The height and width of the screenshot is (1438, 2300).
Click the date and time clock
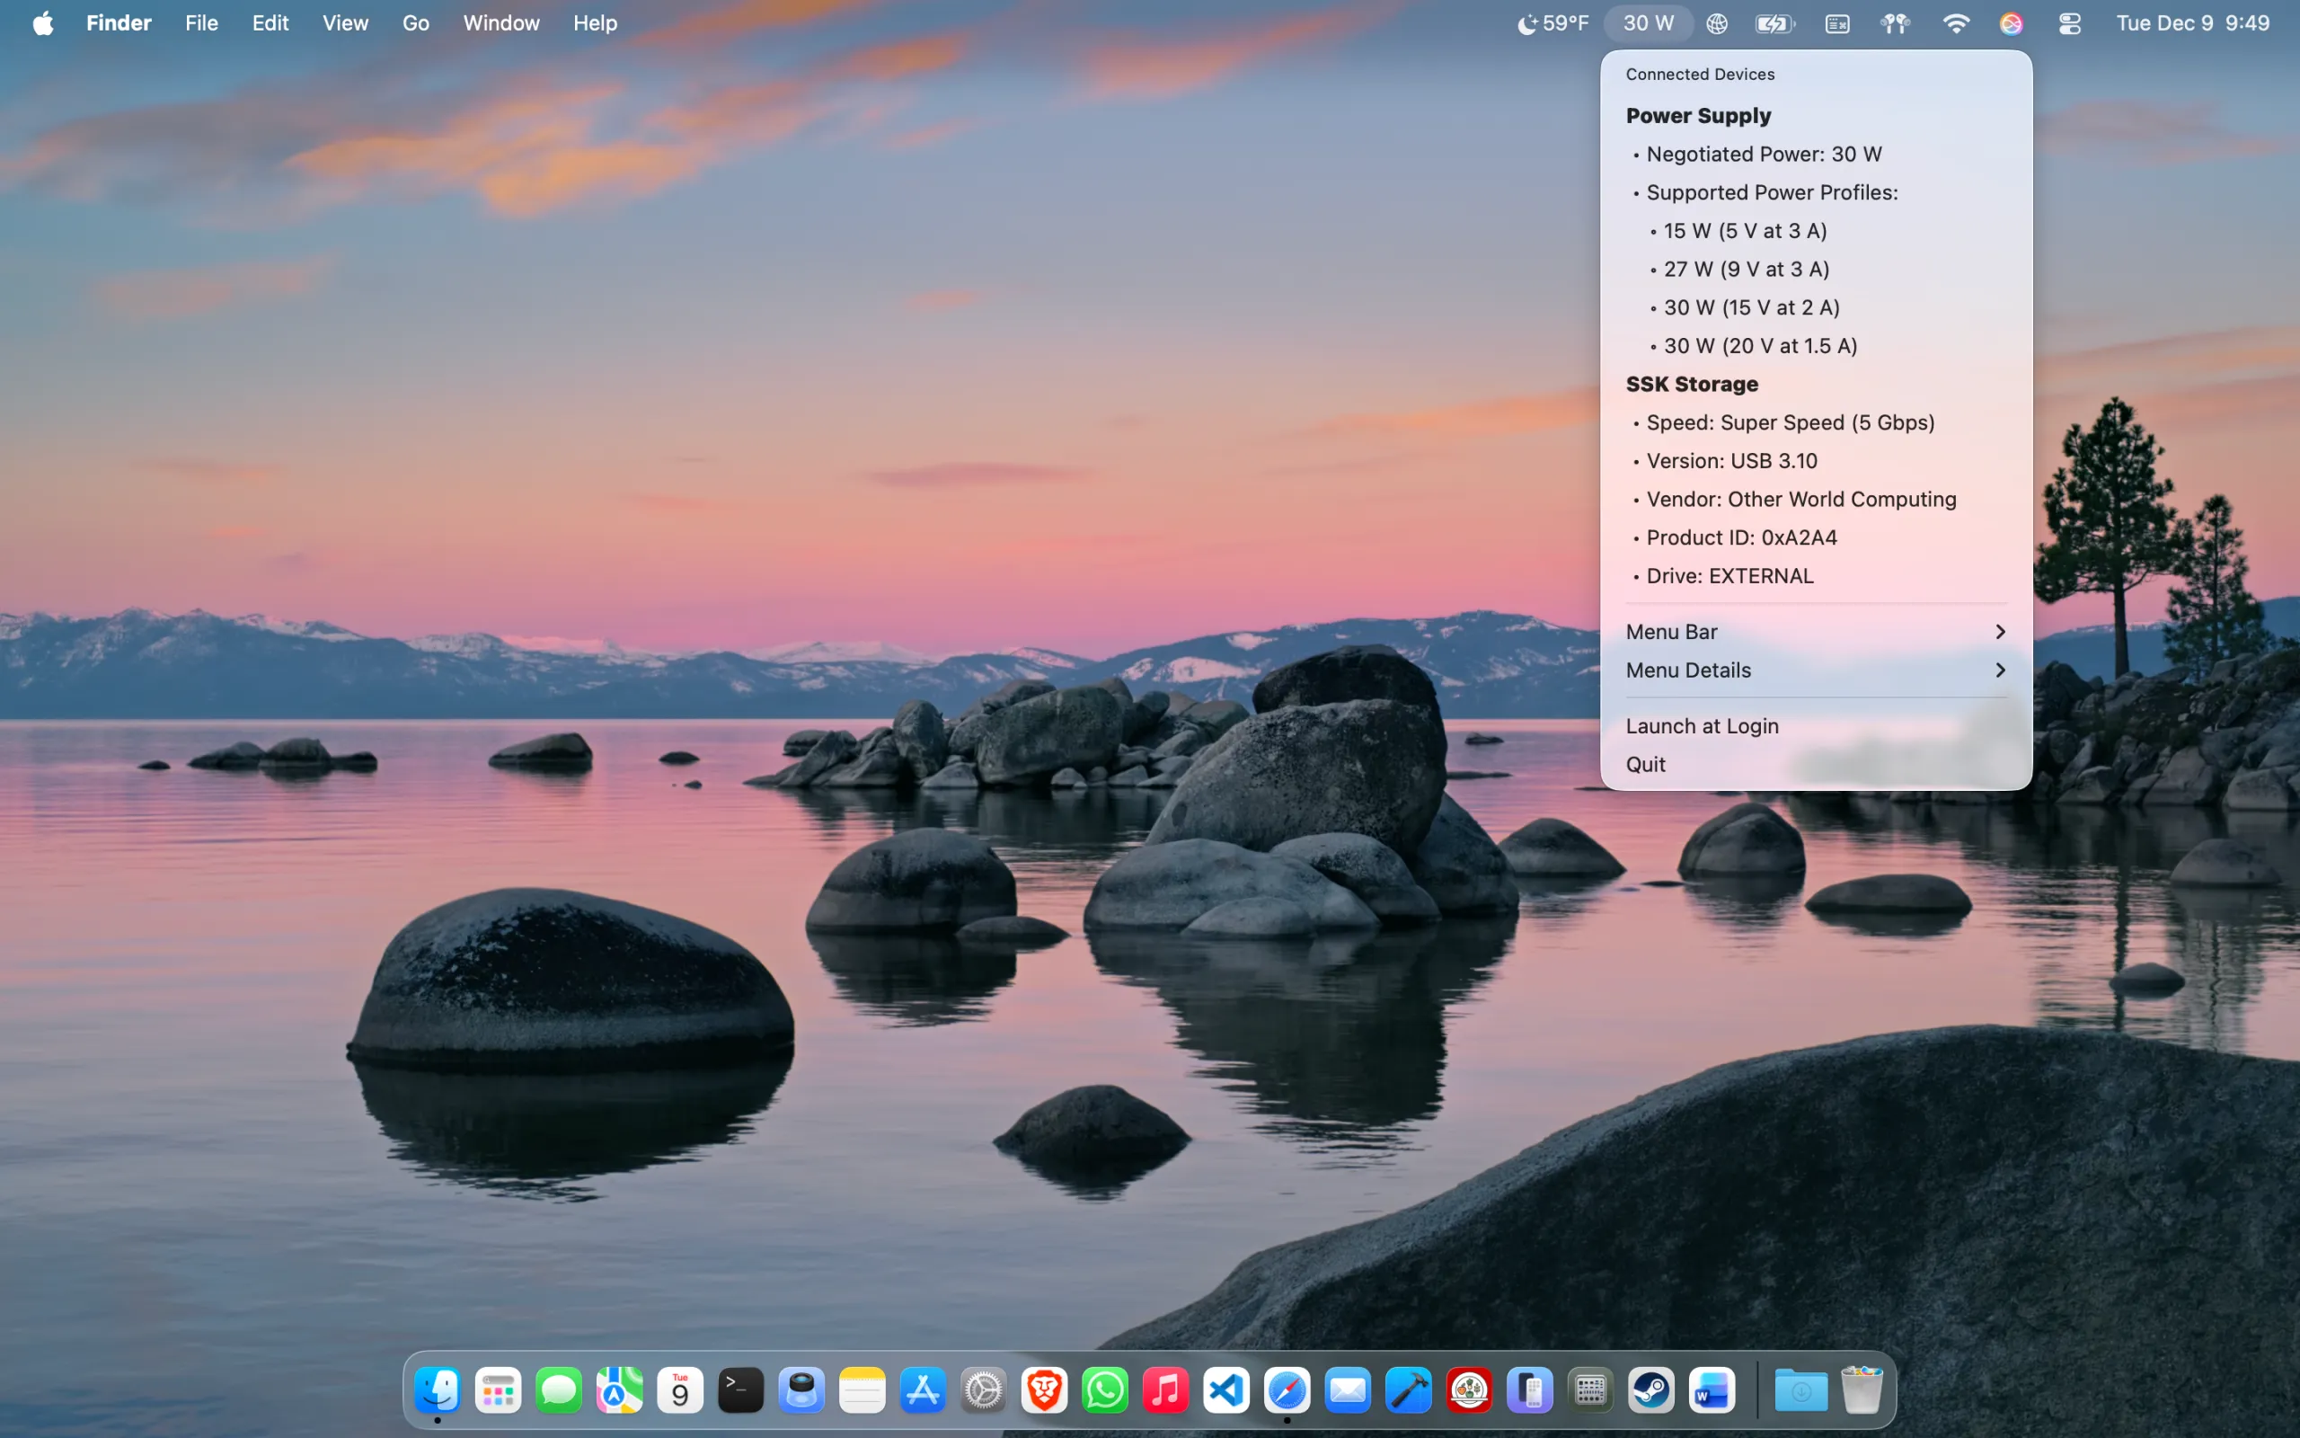(2191, 22)
